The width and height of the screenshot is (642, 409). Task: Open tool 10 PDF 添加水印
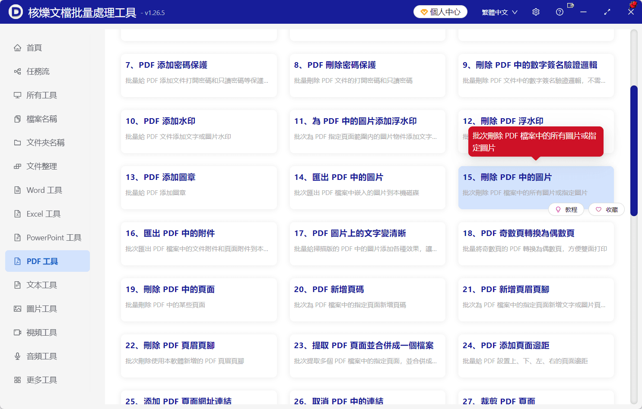pos(199,132)
